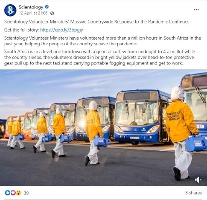Unmute the video using the speaker icon

coord(198,180)
